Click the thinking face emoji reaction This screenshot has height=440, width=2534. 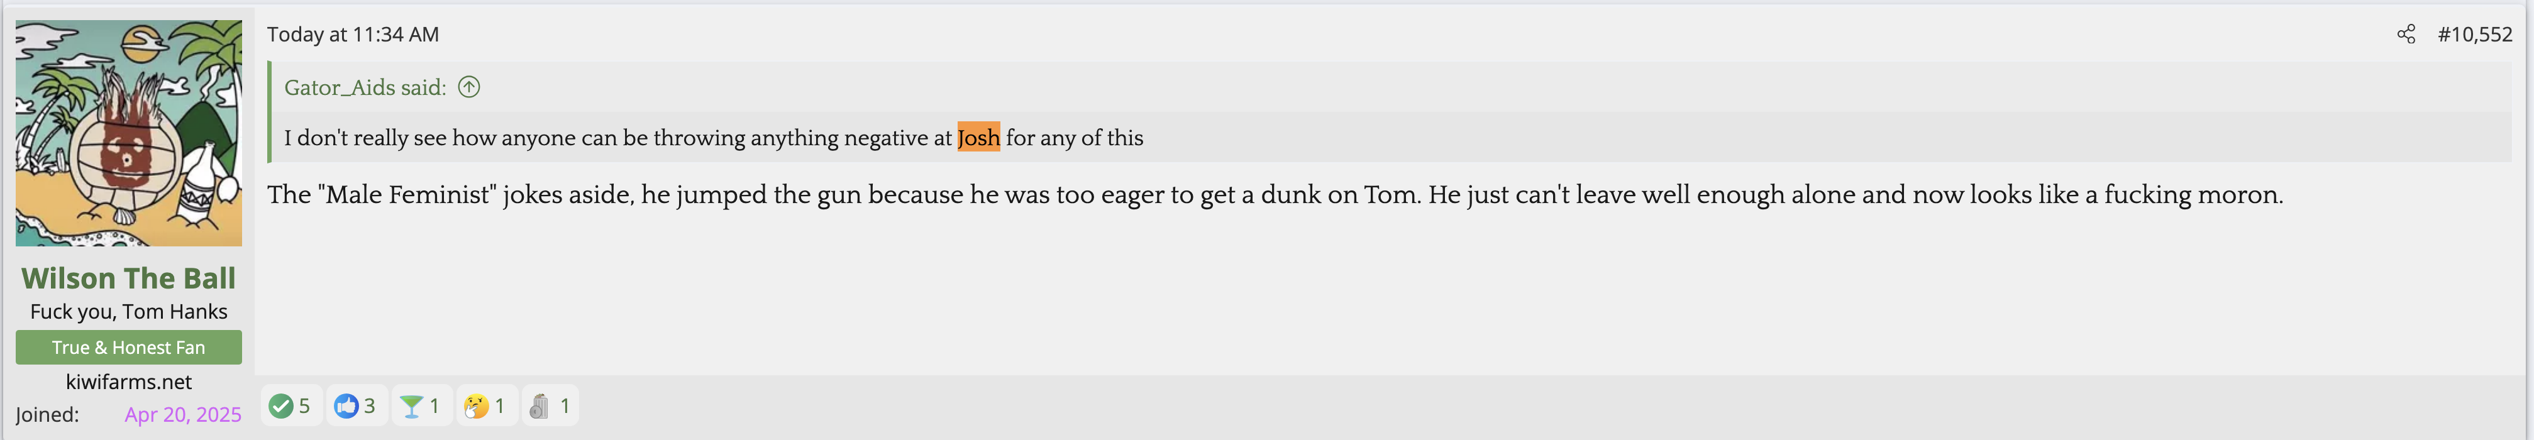pos(476,405)
